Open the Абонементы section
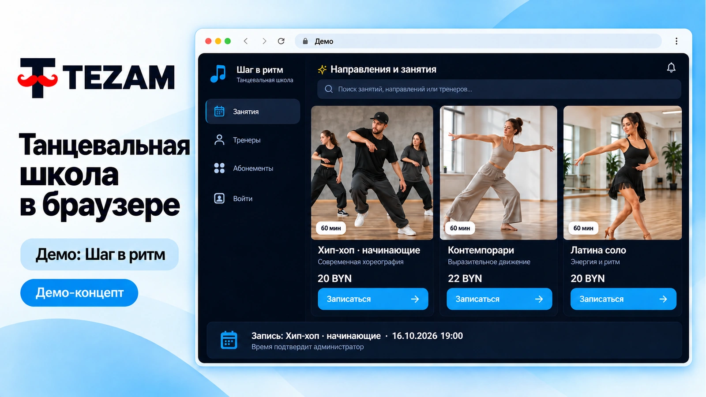706x397 pixels. coord(253,168)
